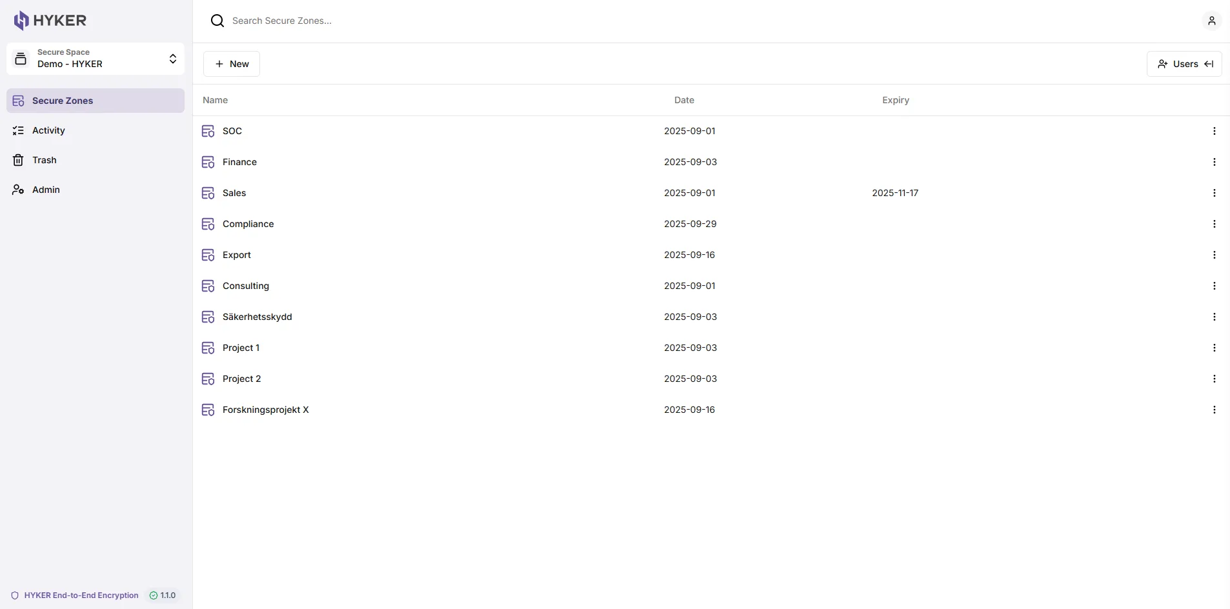Click the HYKER logo icon
Viewport: 1230px width, 609px height.
[21, 21]
